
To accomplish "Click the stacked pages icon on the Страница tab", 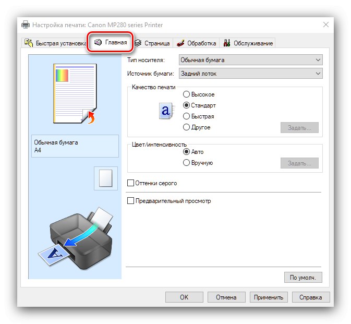I will pyautogui.click(x=138, y=43).
